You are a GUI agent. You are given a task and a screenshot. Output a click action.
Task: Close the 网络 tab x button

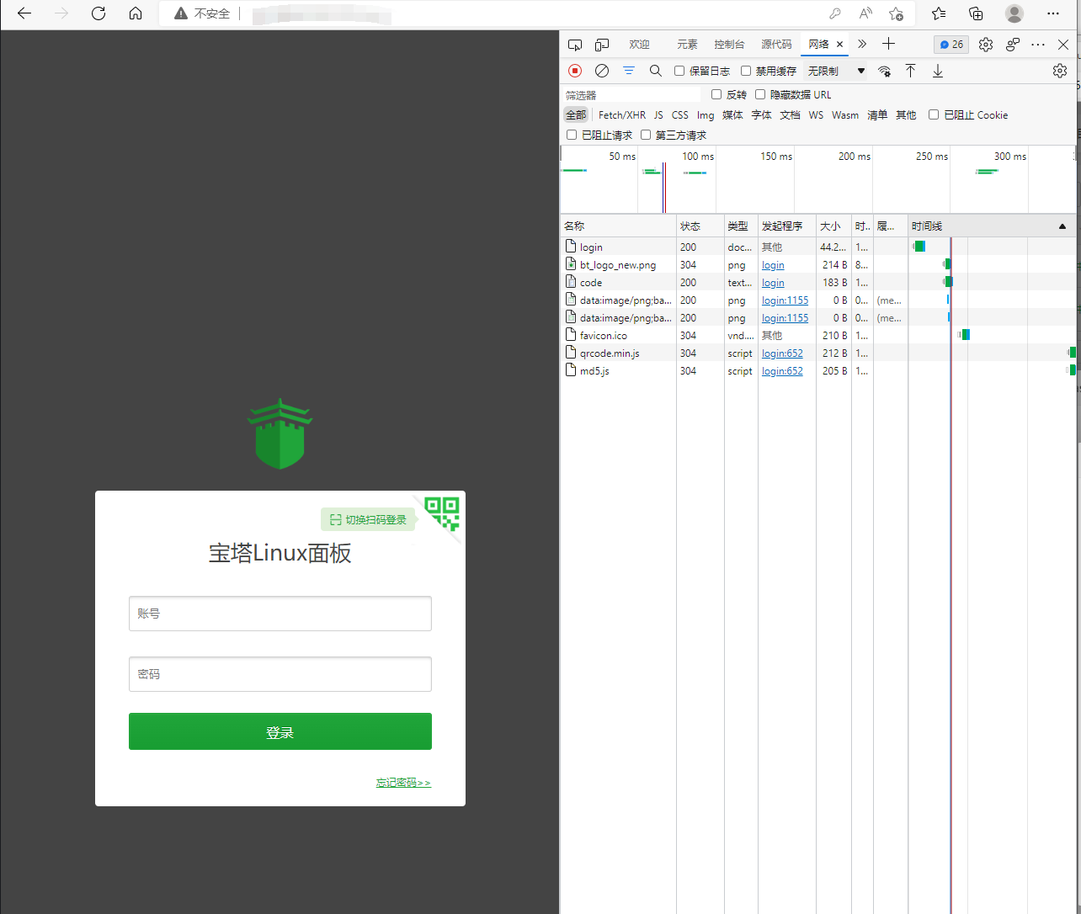tap(839, 45)
